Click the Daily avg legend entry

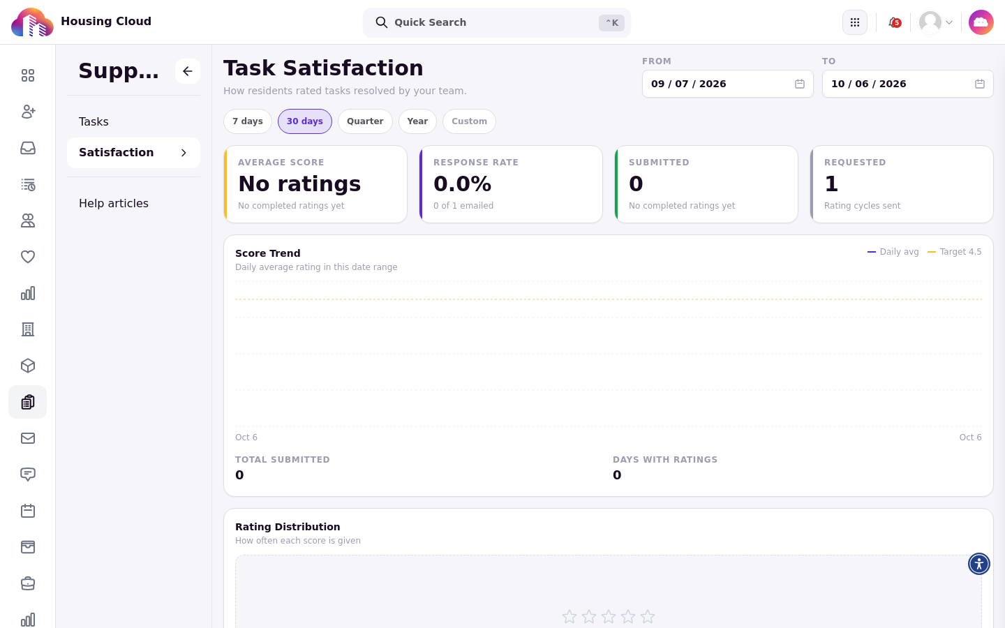point(893,252)
